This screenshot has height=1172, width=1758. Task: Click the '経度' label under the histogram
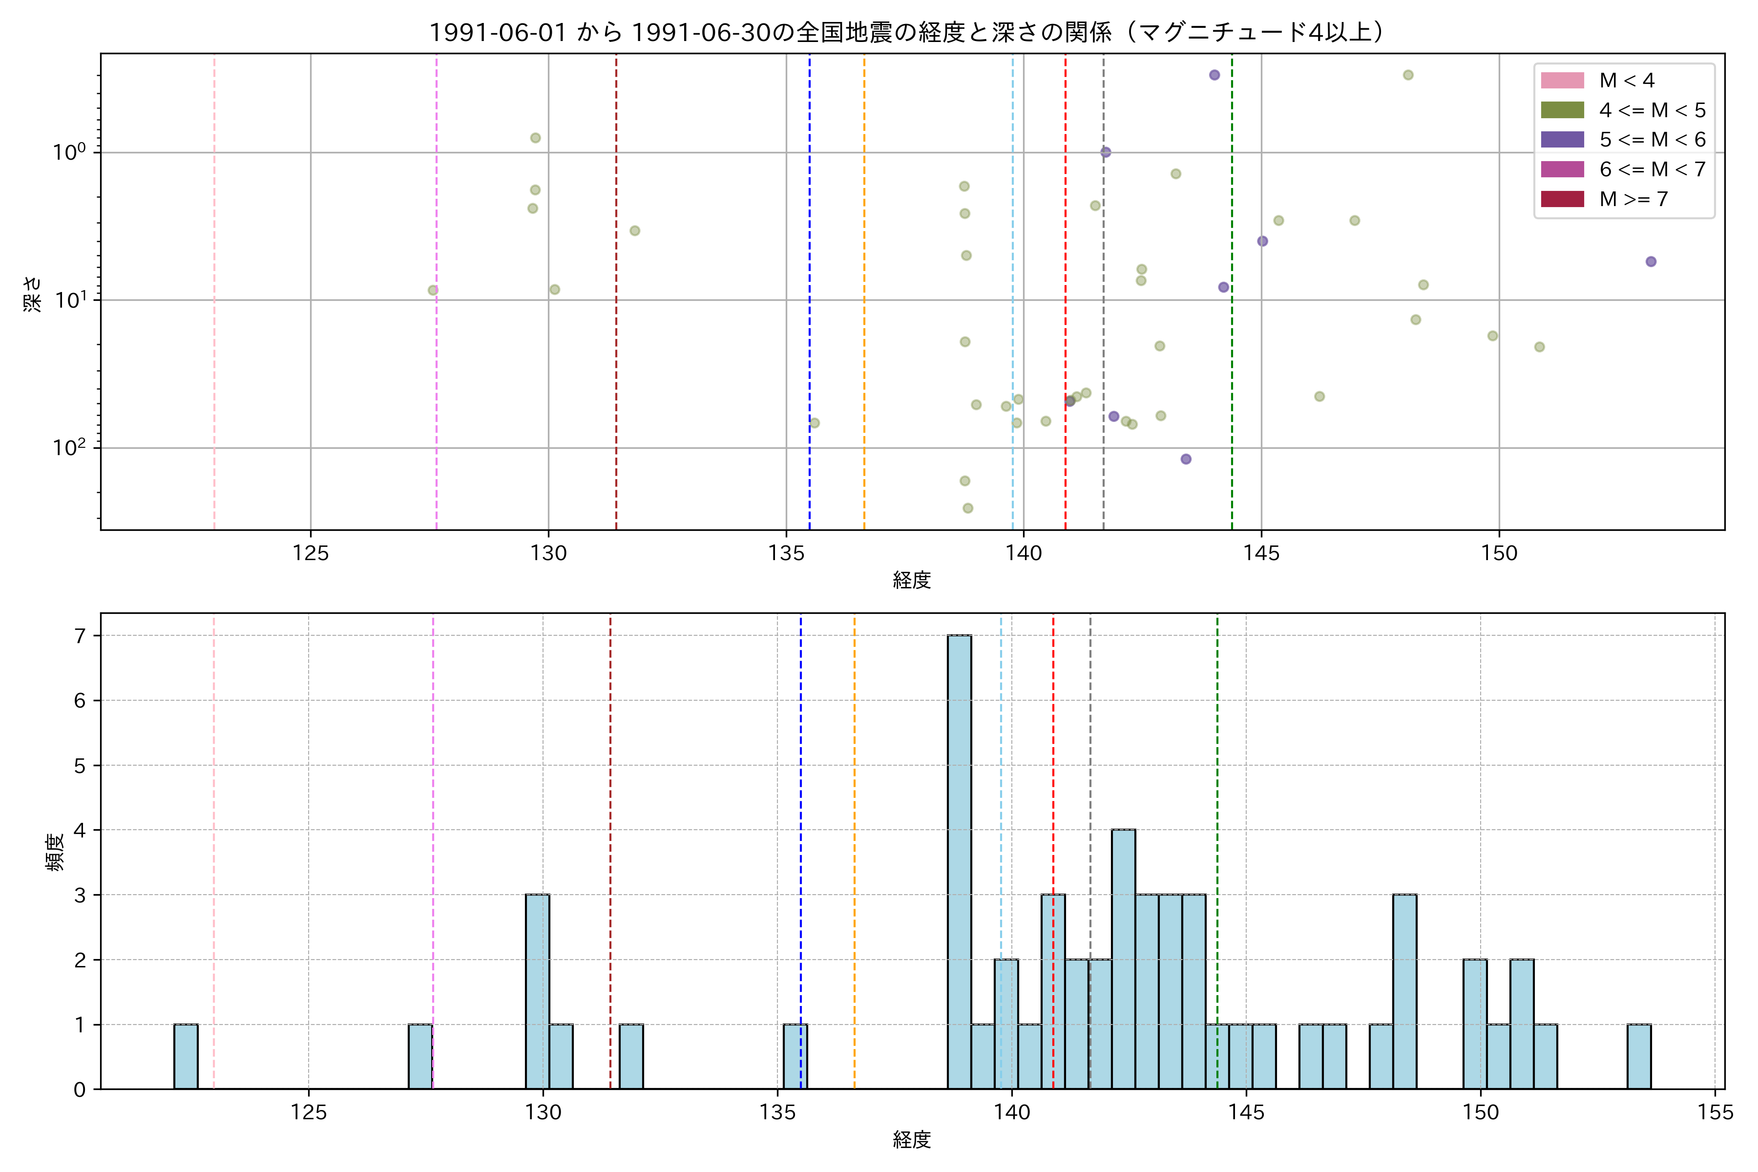pyautogui.click(x=912, y=1139)
